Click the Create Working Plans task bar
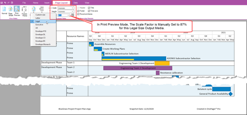Image resolution: width=247 pixels, height=115 pixels. coord(98,49)
